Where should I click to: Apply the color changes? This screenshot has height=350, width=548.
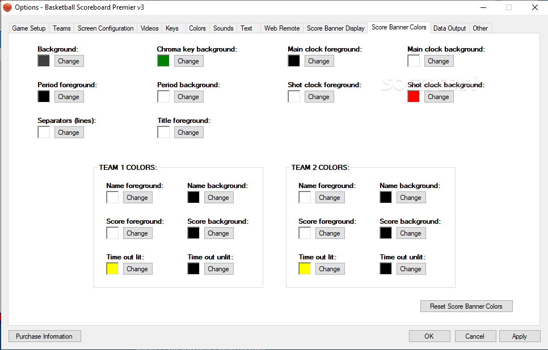point(520,336)
